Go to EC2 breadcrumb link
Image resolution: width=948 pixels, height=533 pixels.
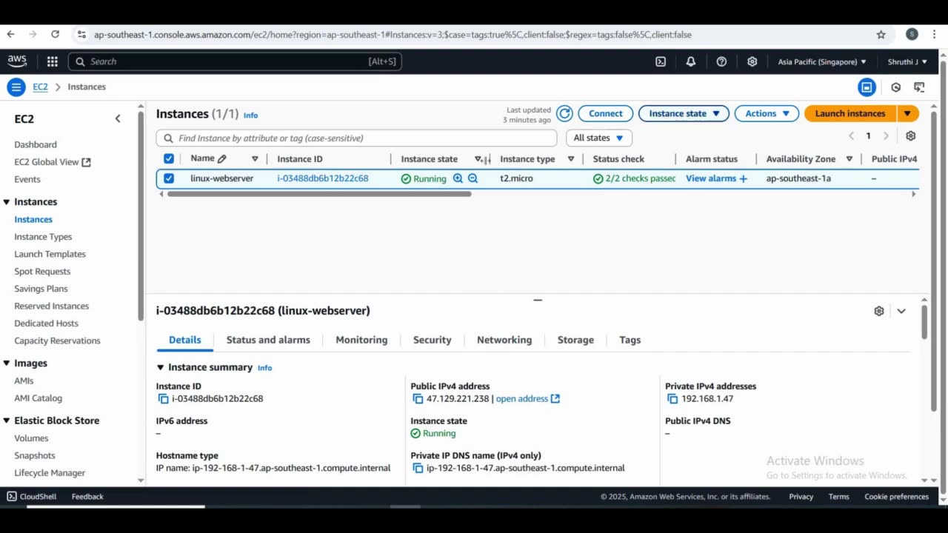pos(40,87)
